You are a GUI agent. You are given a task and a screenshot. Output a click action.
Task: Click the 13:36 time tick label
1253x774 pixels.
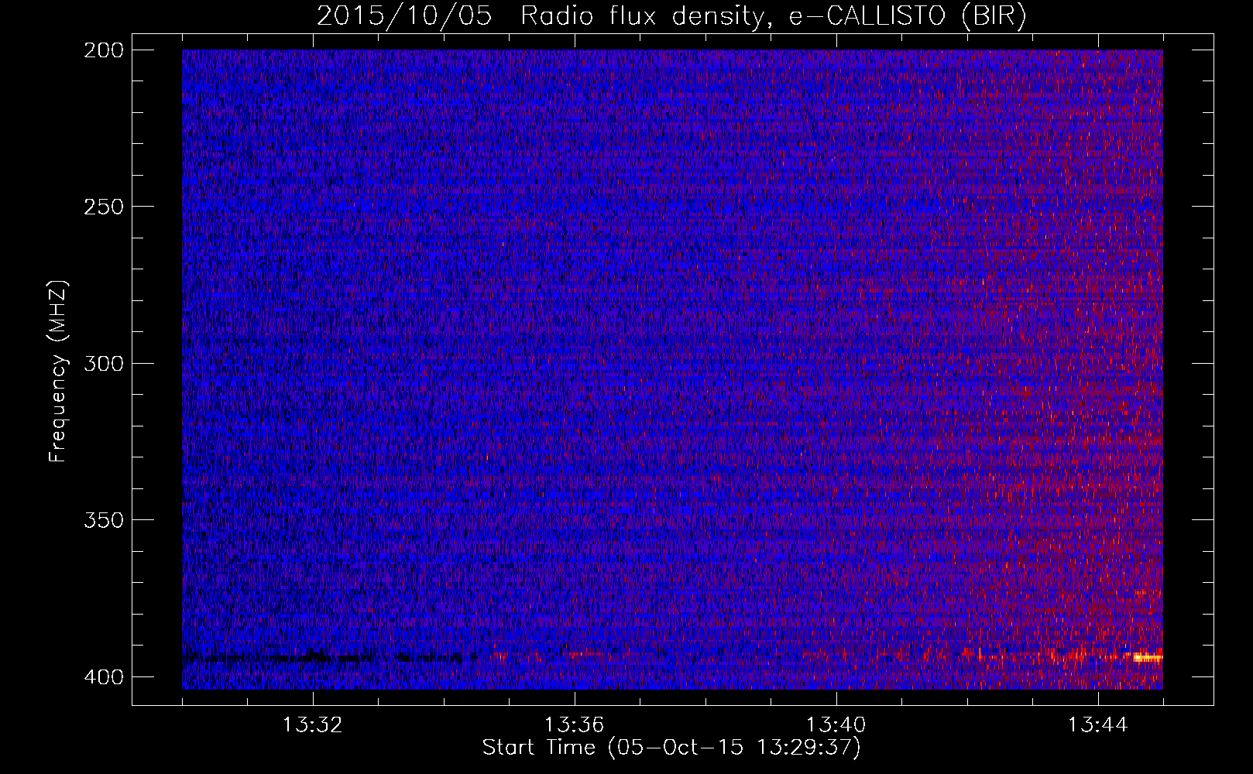tap(574, 725)
